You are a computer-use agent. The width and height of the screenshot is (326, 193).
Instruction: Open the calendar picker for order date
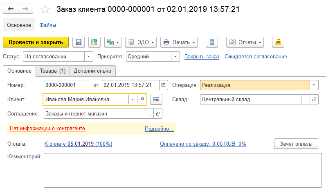[x=164, y=85]
